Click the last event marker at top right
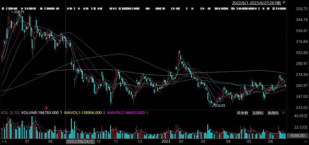This screenshot has height=145, width=309. coord(285,9)
